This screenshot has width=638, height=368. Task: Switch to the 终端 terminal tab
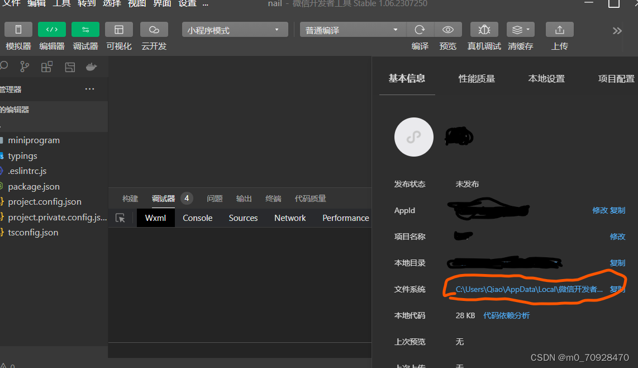coord(273,199)
